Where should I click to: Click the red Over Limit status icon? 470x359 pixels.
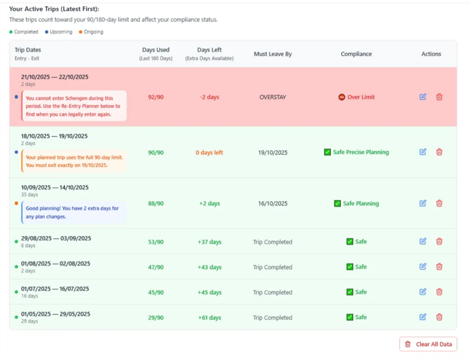point(342,97)
